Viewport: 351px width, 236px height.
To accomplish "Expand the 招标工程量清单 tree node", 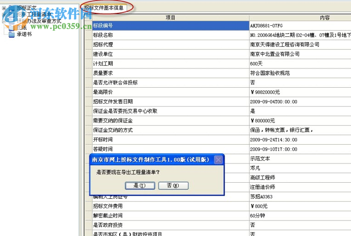I will [x=4, y=15].
